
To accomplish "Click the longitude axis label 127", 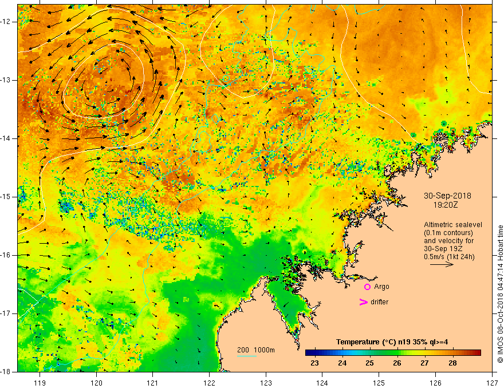I will coord(492,383).
